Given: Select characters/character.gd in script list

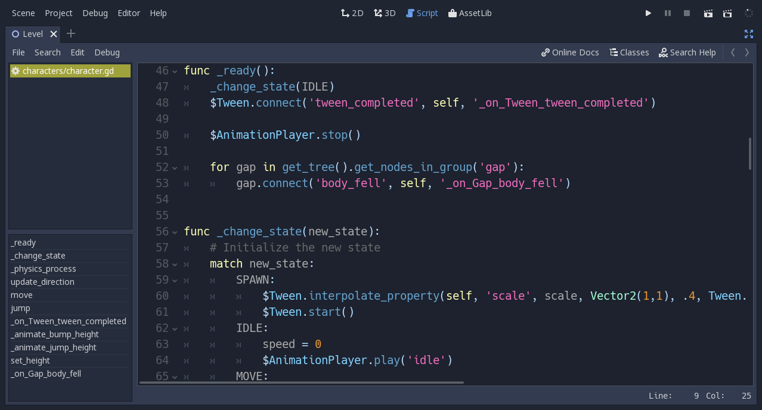Looking at the screenshot, I should point(70,71).
